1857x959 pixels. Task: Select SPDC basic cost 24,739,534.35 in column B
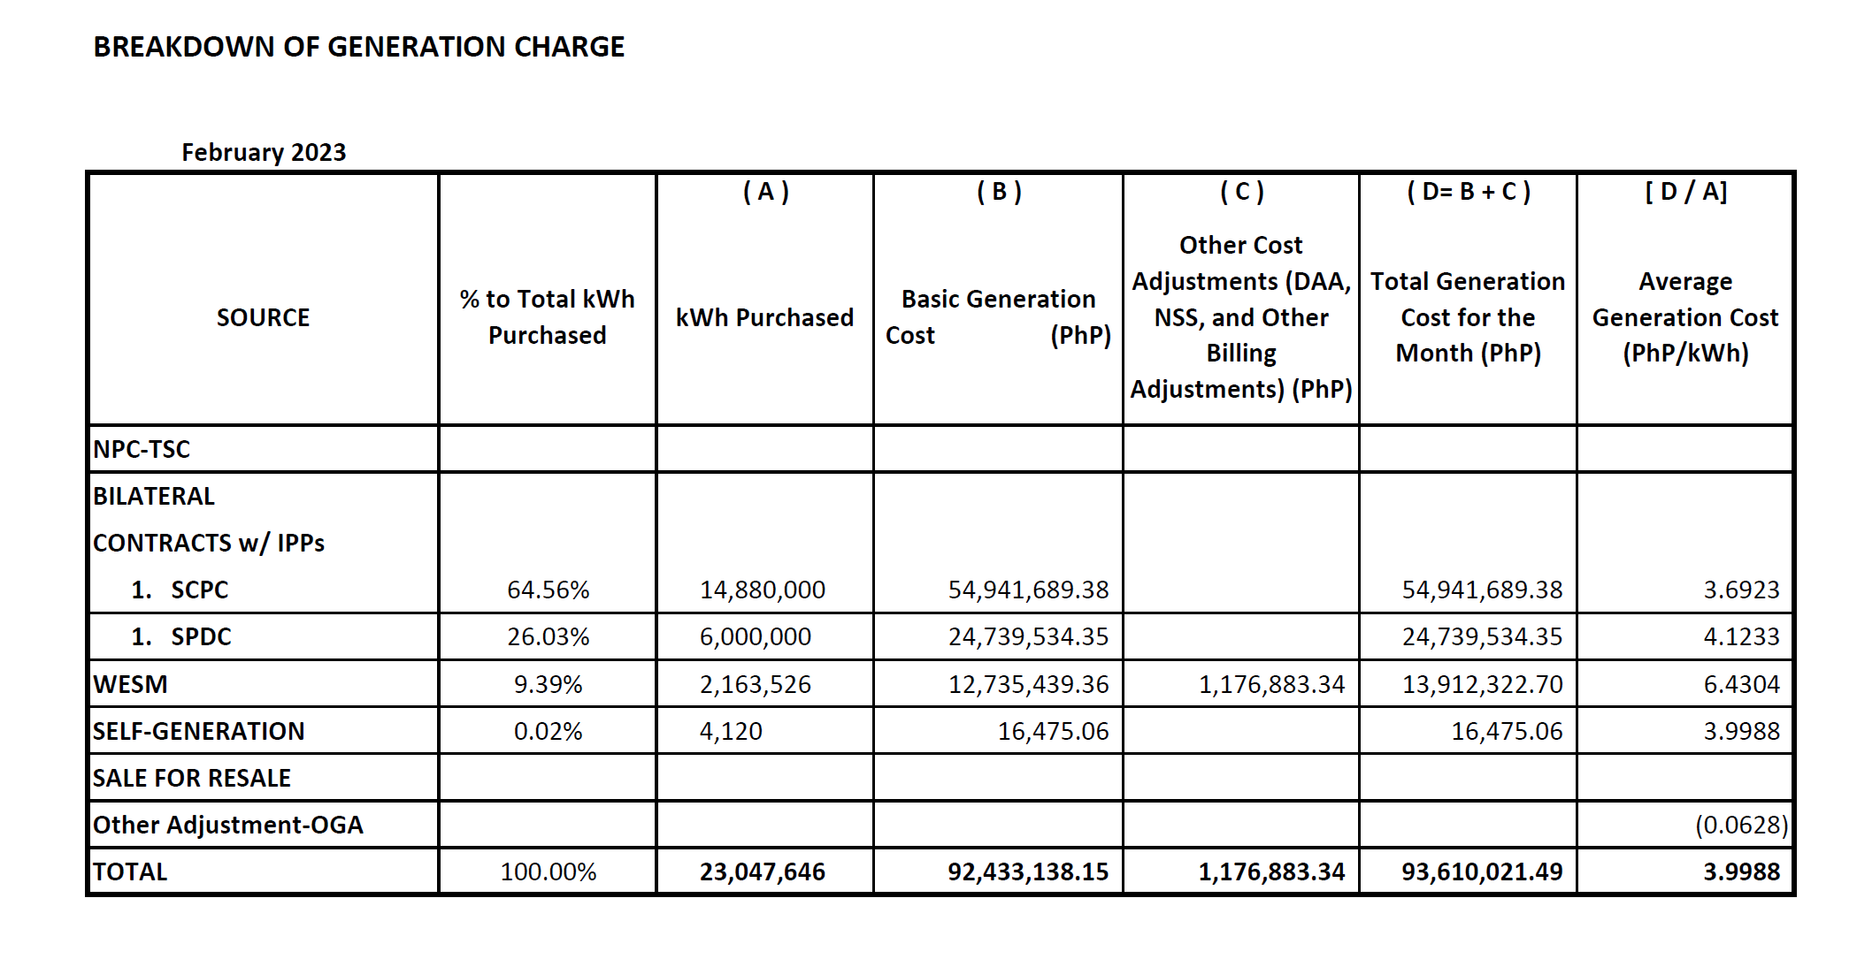coord(1028,636)
